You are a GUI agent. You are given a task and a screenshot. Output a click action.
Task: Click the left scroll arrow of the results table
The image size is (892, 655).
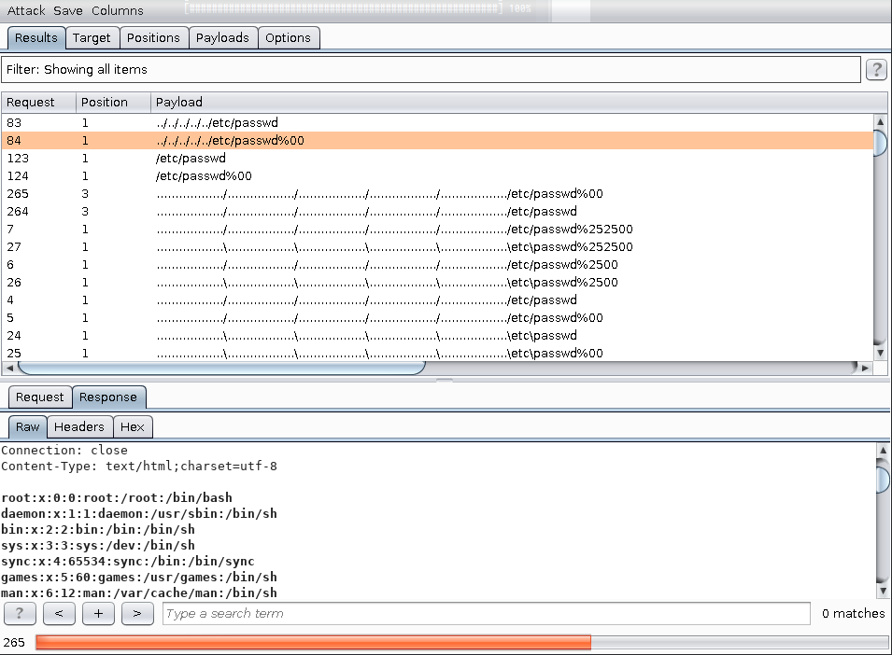10,368
